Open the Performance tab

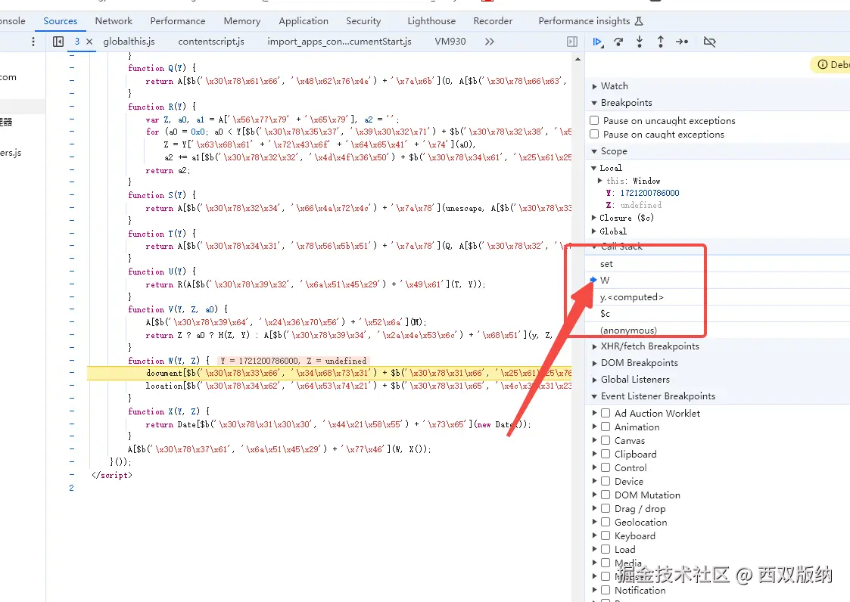178,21
